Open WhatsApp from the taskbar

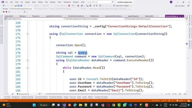tap(124, 105)
